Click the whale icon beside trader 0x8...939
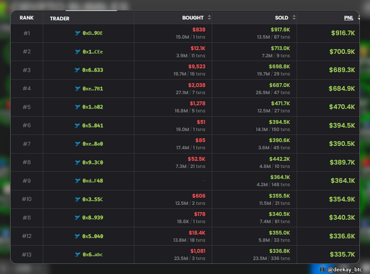370x274 pixels. tap(77, 217)
